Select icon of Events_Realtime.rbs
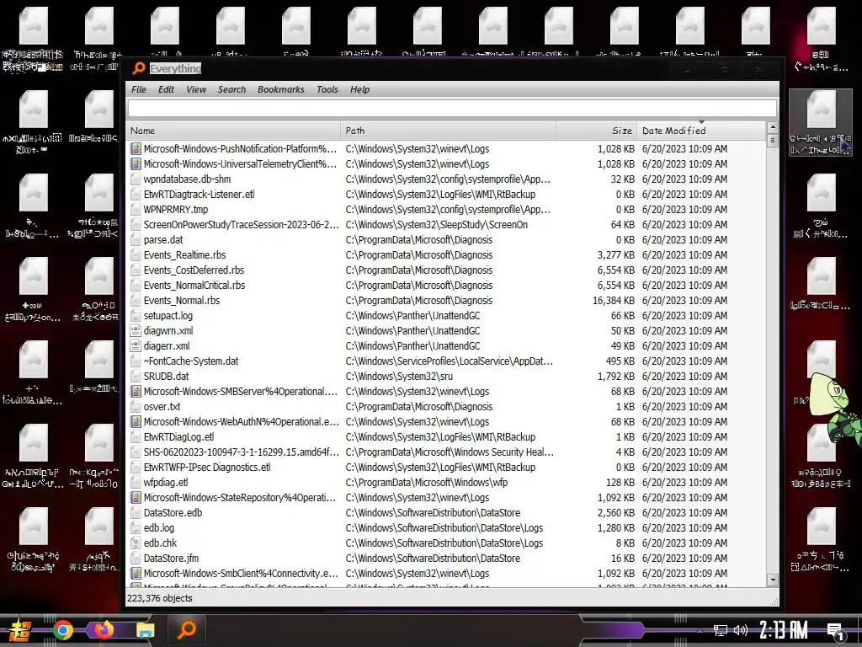 136,254
